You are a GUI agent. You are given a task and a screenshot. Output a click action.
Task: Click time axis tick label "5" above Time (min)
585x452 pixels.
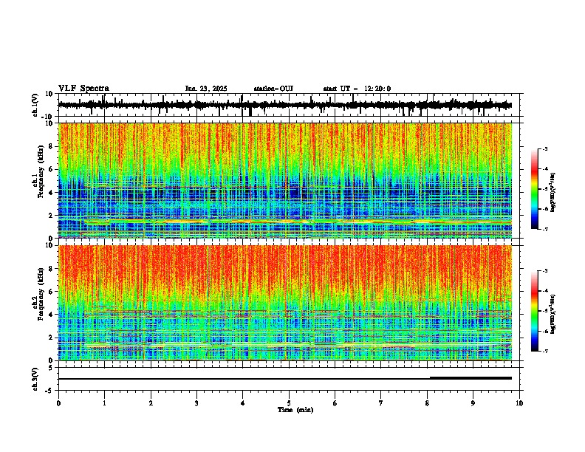(x=289, y=403)
